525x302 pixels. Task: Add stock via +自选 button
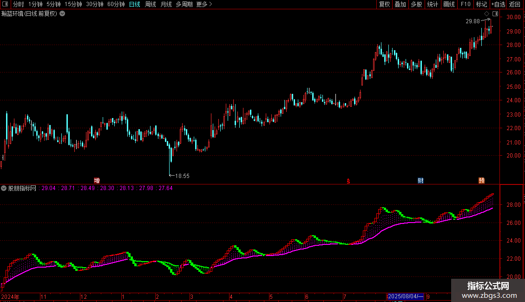tap(498, 4)
